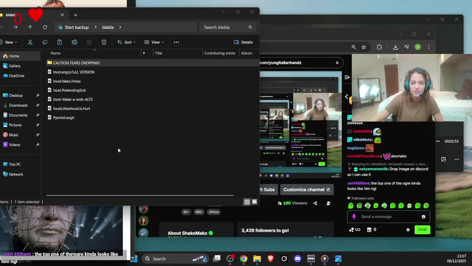Bookmark this page with the star icon
472x266 pixels.
[x=364, y=47]
